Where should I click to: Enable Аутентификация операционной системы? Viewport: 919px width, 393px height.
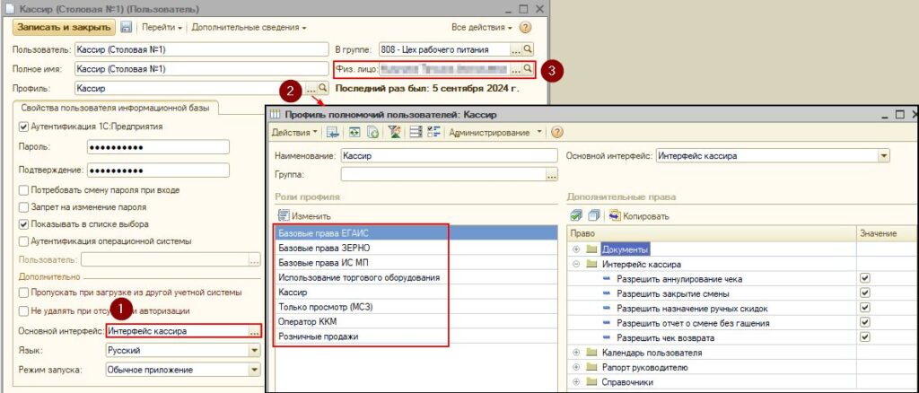click(x=23, y=241)
